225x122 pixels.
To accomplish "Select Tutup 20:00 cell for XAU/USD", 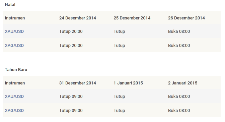I will (71, 31).
